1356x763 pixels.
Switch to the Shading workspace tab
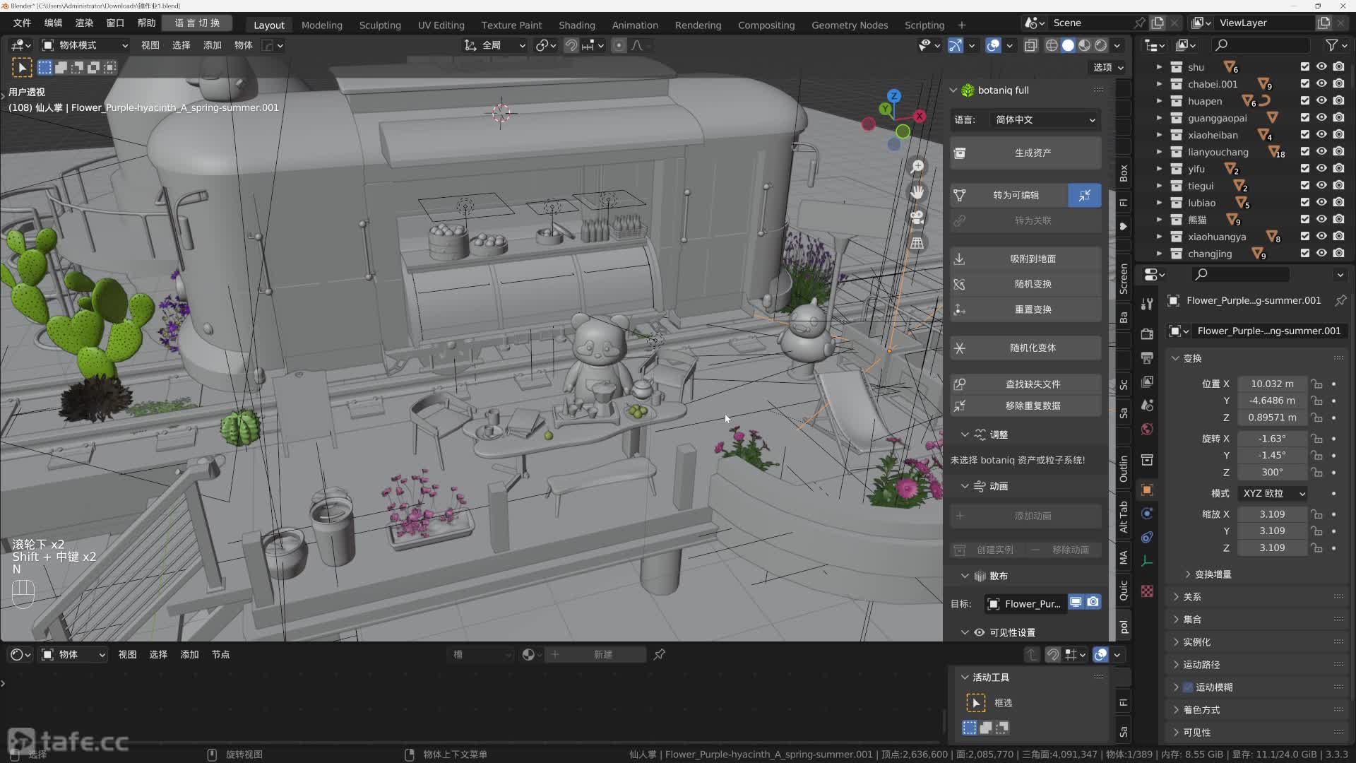[x=576, y=25]
